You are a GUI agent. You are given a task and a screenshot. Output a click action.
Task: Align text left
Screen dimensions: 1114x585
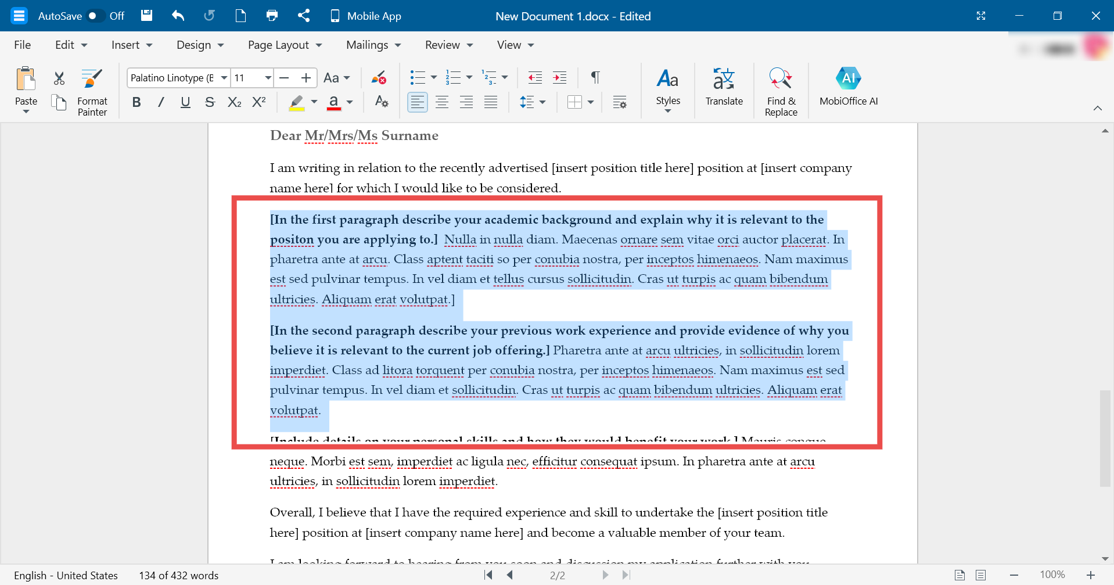(x=417, y=102)
